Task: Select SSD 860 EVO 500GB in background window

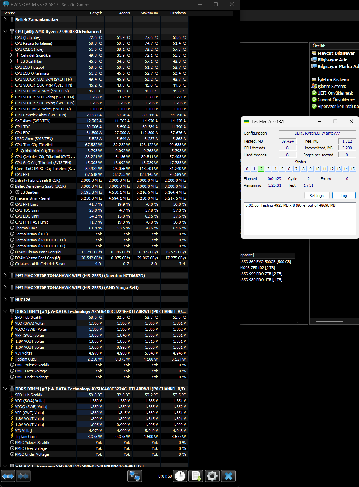Action: tap(266, 262)
